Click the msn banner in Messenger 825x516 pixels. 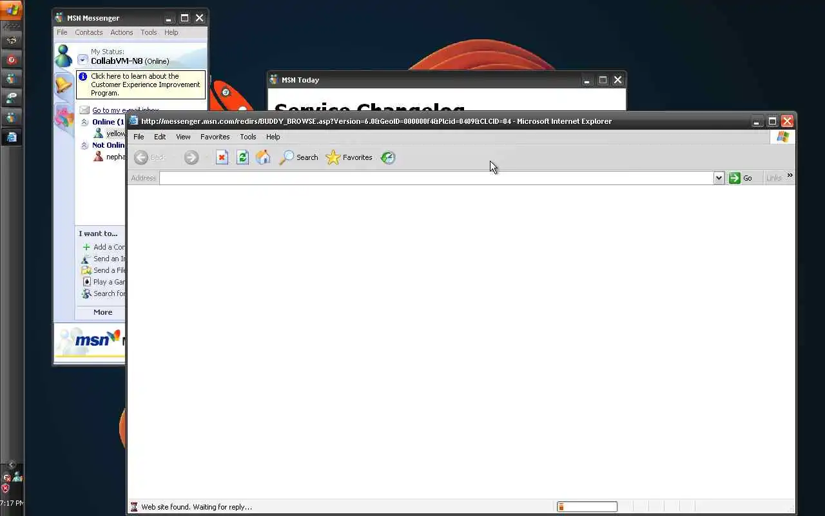point(90,341)
